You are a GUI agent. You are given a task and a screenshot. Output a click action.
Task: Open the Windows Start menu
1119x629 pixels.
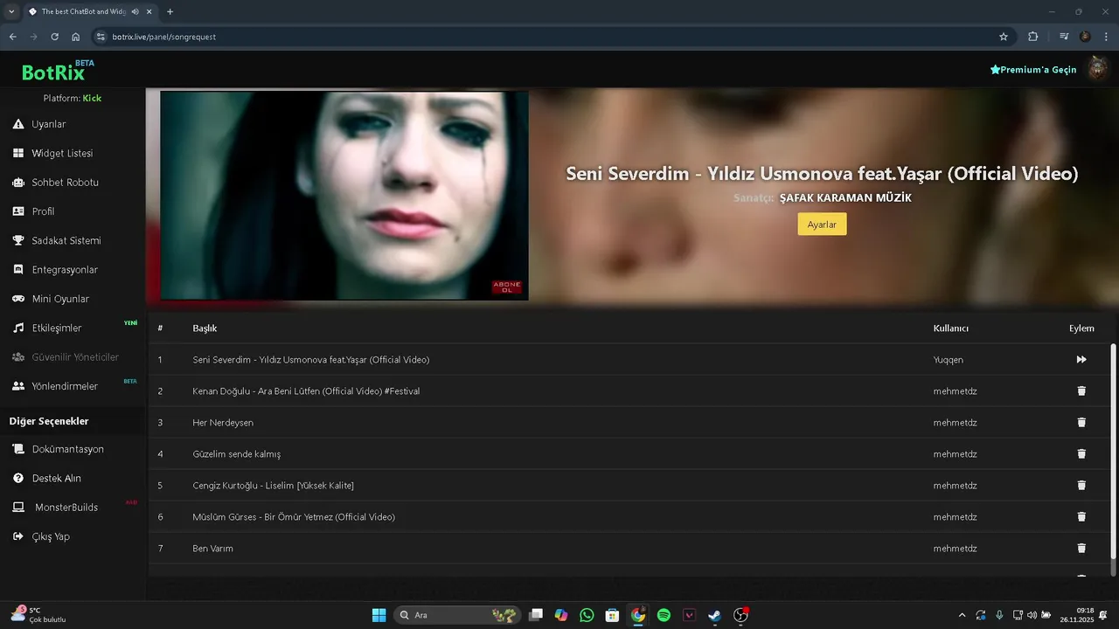379,615
